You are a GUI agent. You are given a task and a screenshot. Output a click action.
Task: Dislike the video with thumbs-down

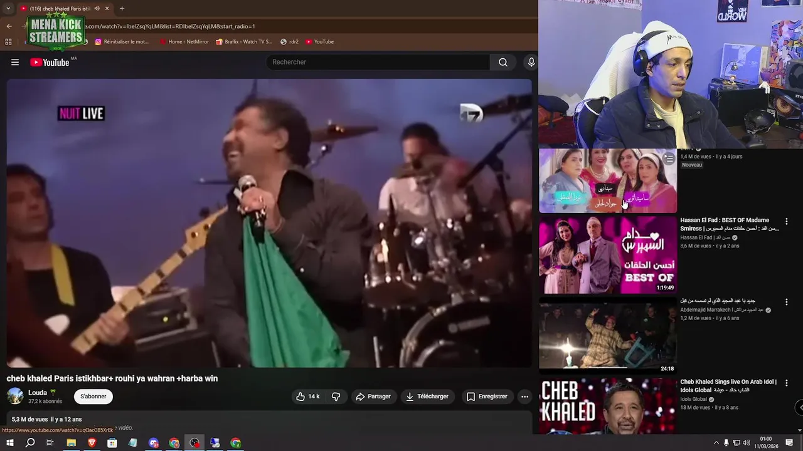(336, 397)
